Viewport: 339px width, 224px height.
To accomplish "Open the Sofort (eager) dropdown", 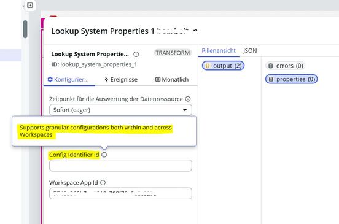I will click(x=120, y=110).
